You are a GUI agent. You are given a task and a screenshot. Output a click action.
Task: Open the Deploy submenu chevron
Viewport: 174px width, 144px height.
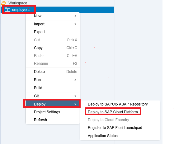75,104
